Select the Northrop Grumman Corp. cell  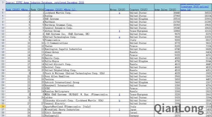pos(77,25)
